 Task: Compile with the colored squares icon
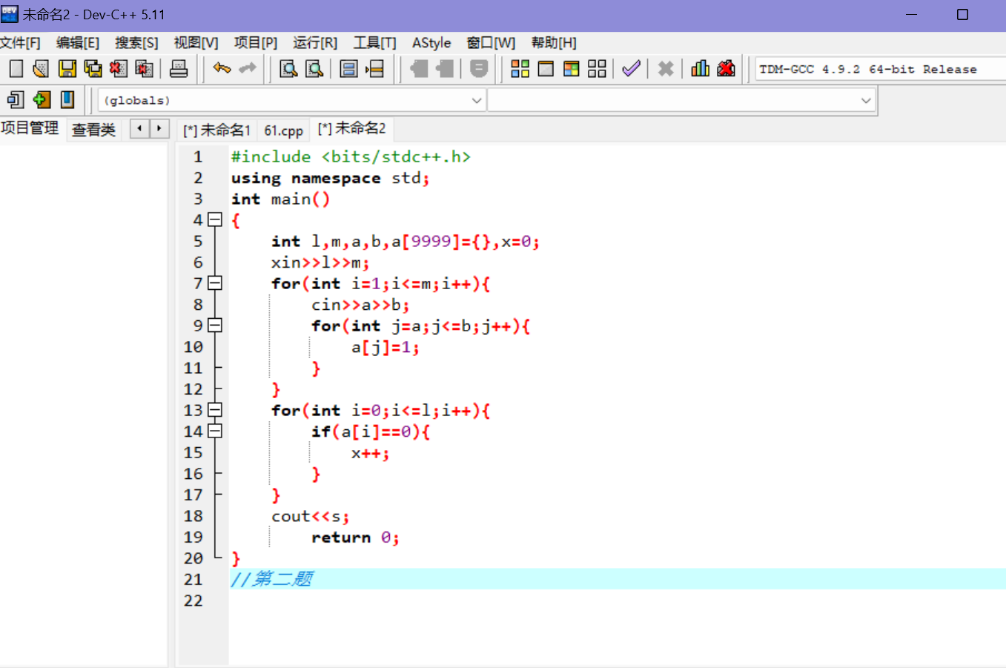click(520, 69)
